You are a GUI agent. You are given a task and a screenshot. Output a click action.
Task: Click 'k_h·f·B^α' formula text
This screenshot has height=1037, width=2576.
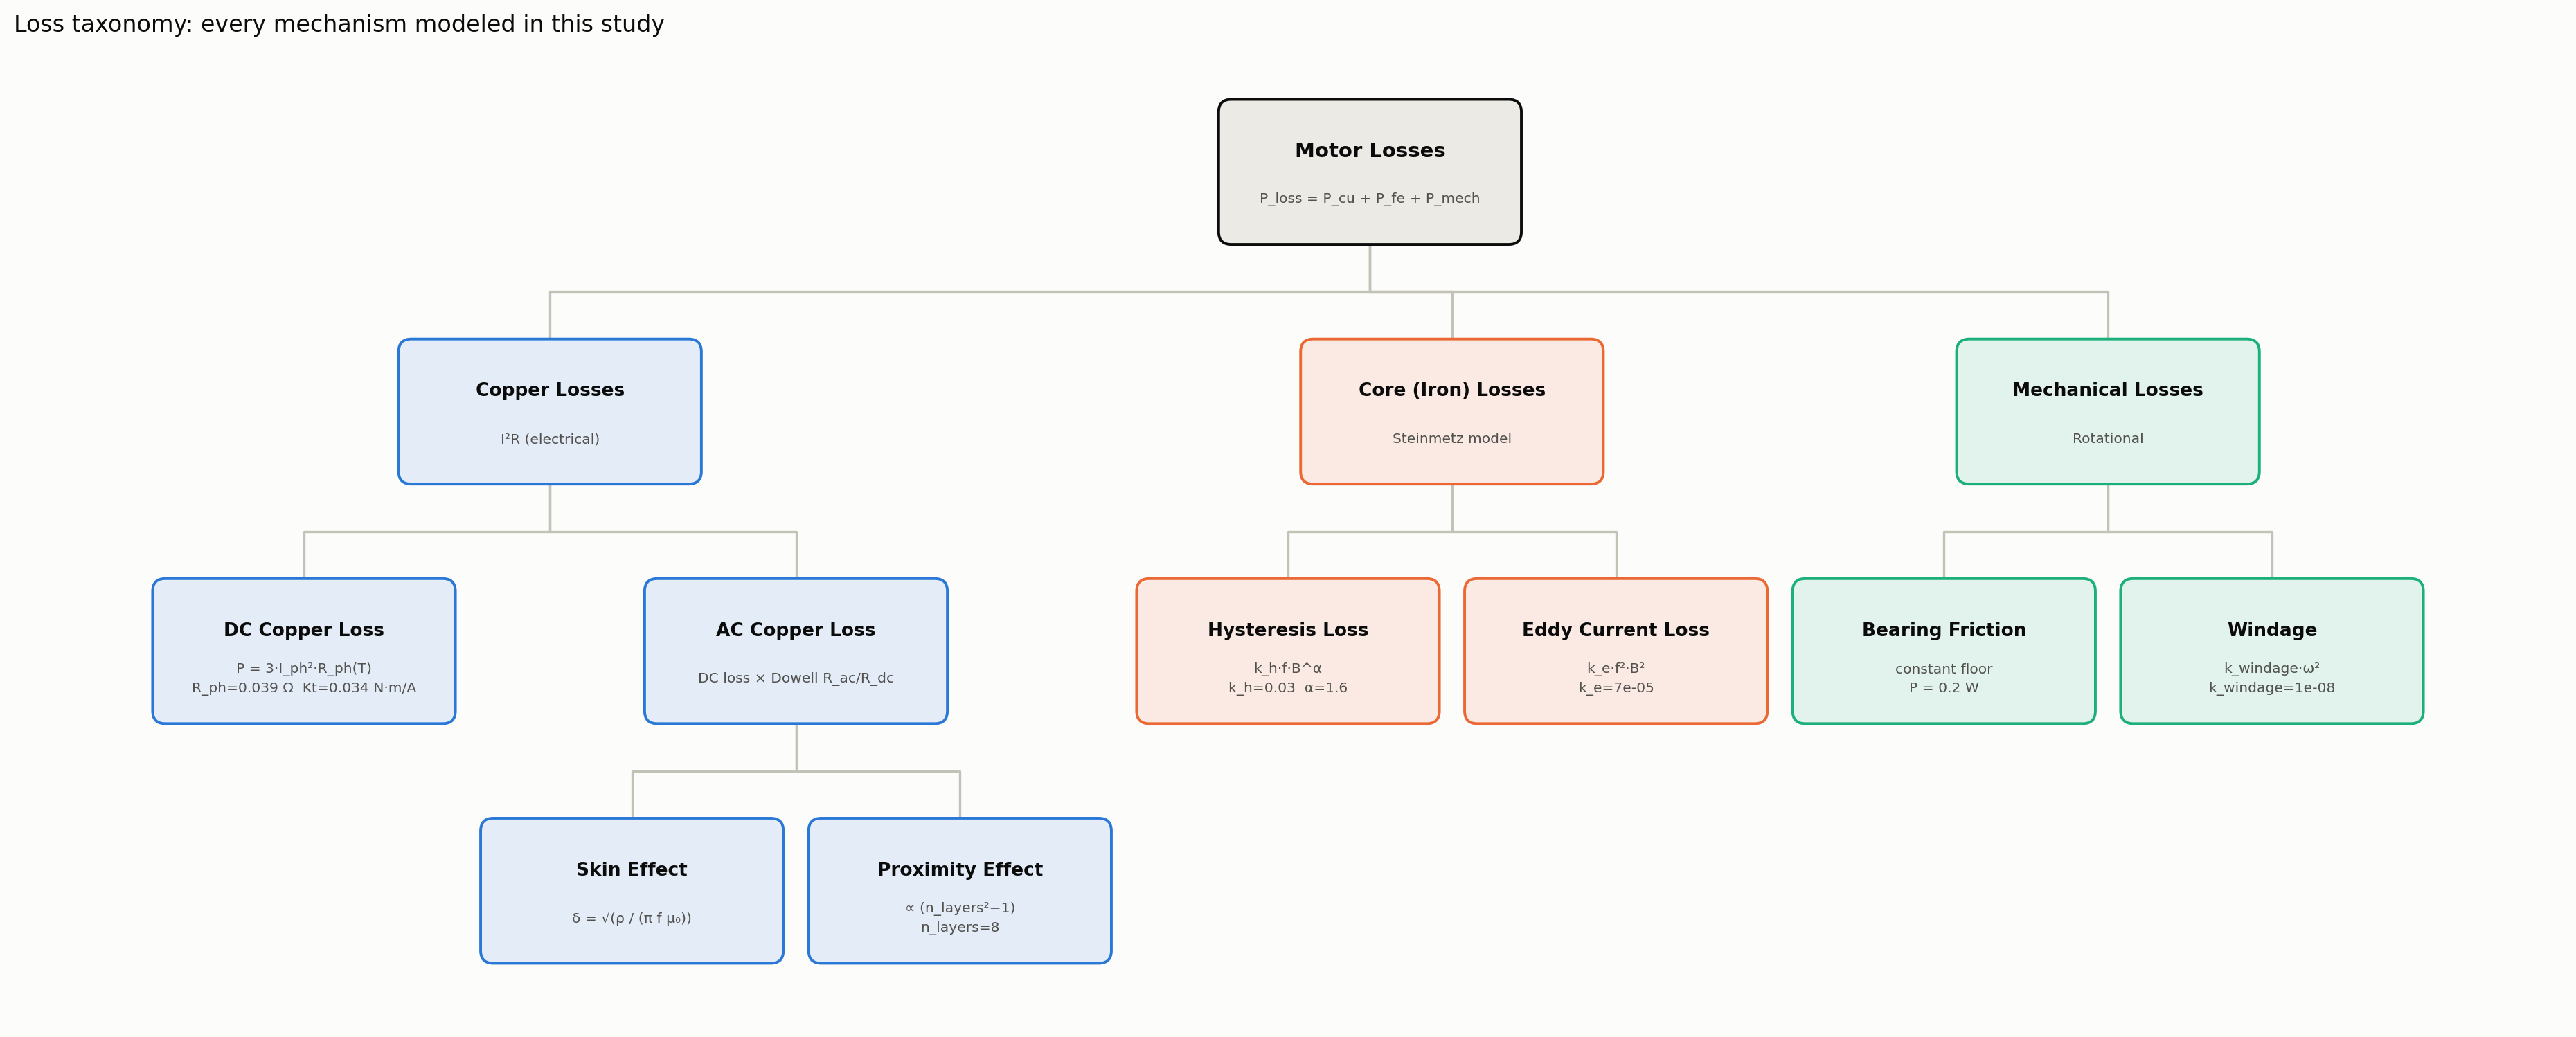1287,668
